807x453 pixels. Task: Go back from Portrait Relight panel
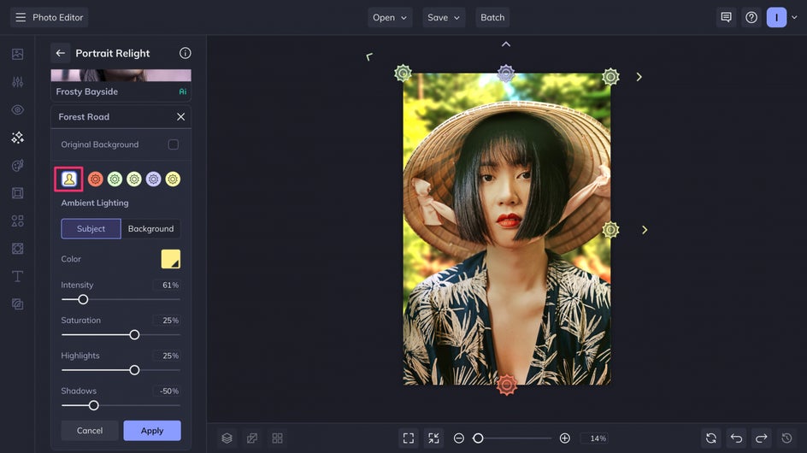pyautogui.click(x=60, y=53)
